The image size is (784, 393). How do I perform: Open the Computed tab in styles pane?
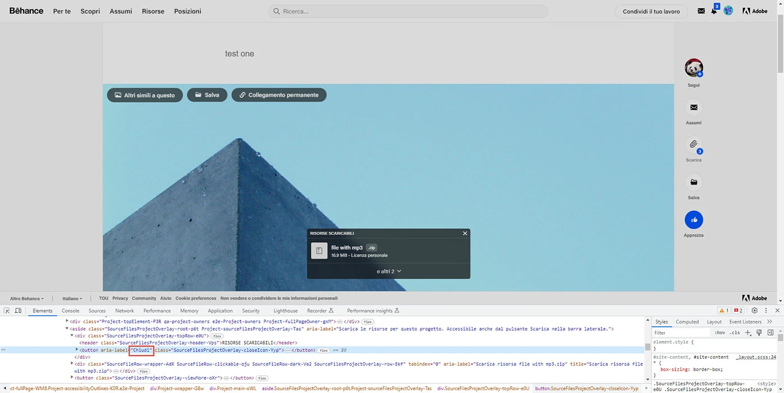687,322
